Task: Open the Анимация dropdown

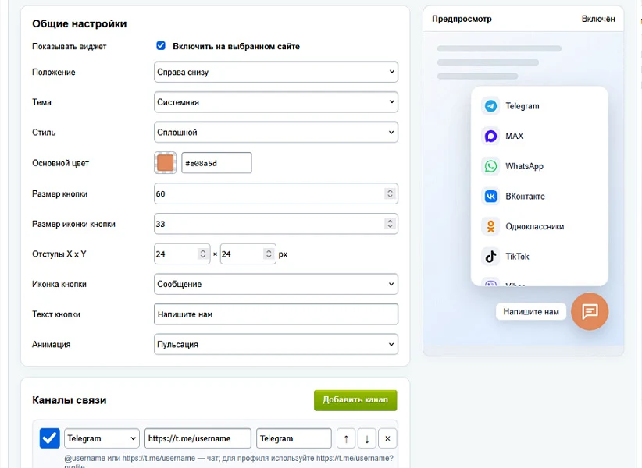Action: coord(276,345)
